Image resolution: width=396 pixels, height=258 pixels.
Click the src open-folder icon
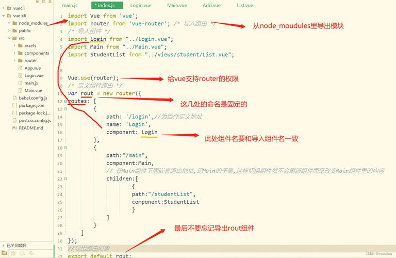14,38
